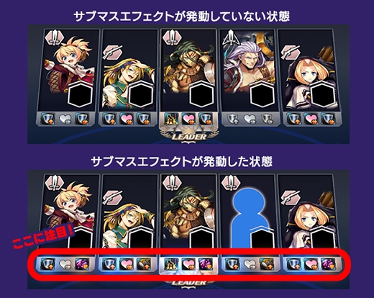Tap the purple gem icon under lower hooded girl
The image size is (374, 298).
point(329,264)
